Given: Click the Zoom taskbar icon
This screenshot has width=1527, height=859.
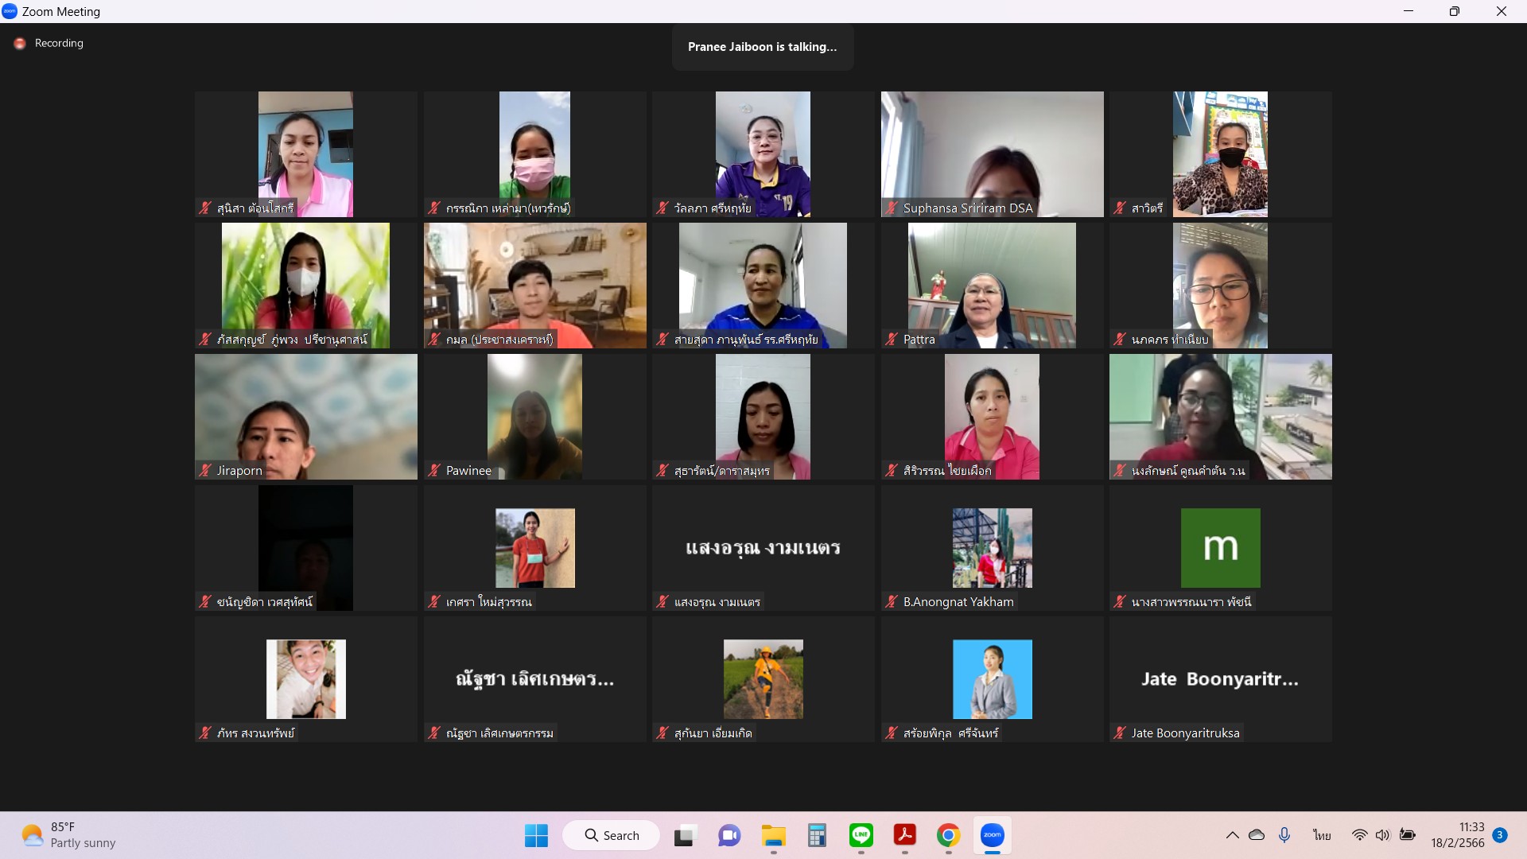Looking at the screenshot, I should [992, 835].
